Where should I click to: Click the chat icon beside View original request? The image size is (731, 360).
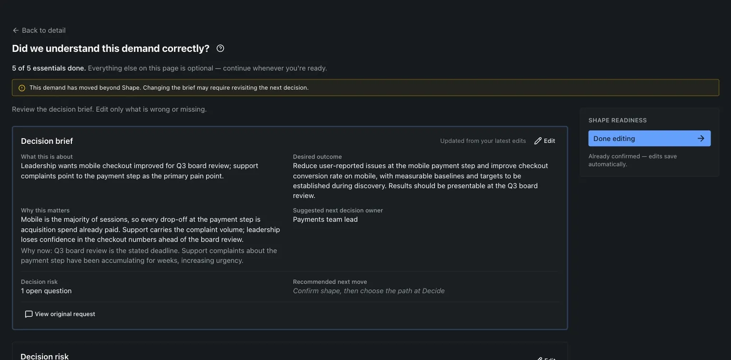coord(29,314)
